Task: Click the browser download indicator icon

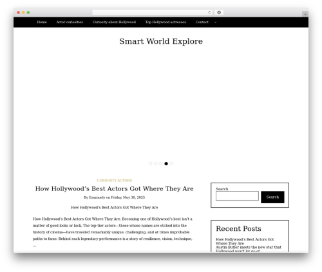Action: tap(219, 13)
